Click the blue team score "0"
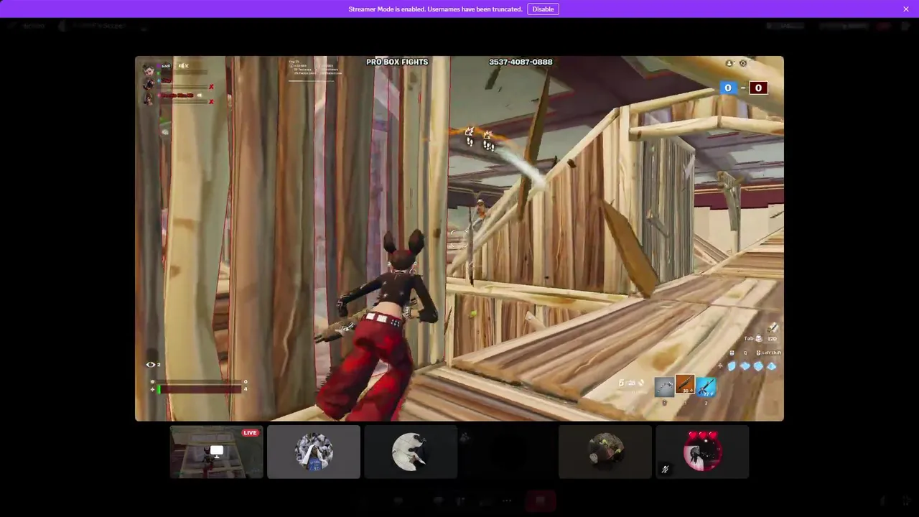 coord(728,88)
